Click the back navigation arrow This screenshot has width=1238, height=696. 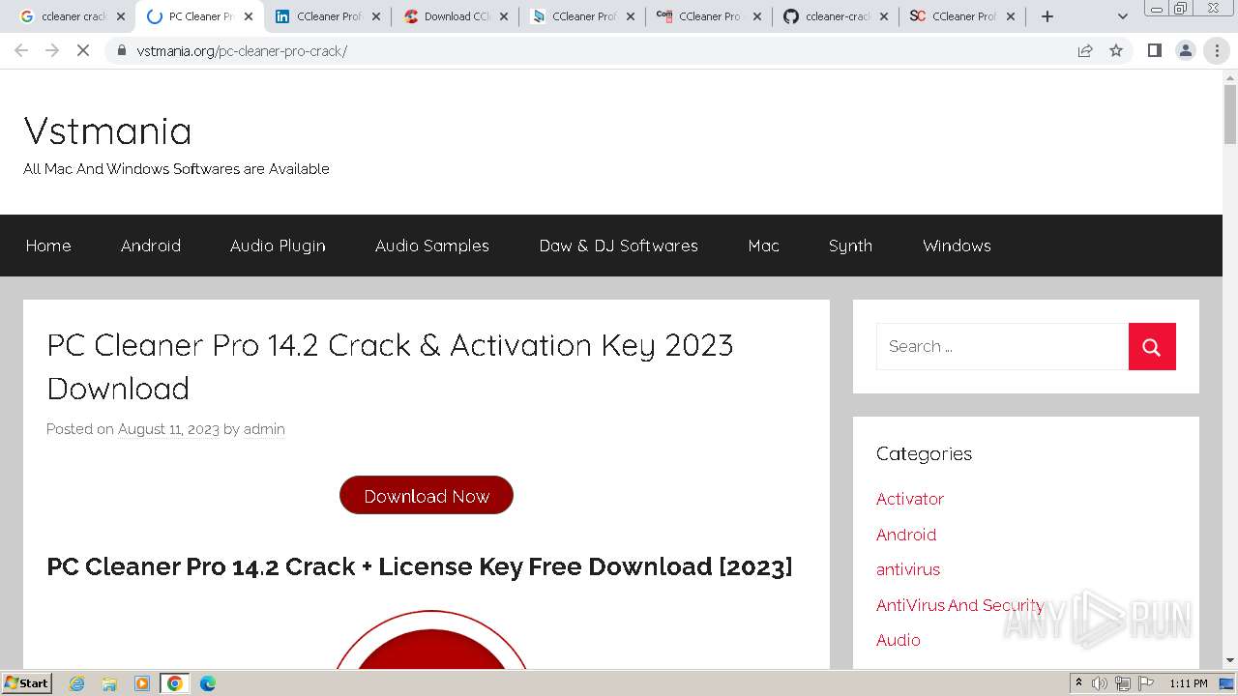pos(21,50)
